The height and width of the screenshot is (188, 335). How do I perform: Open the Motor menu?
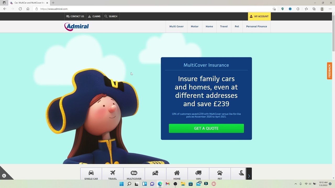(195, 26)
